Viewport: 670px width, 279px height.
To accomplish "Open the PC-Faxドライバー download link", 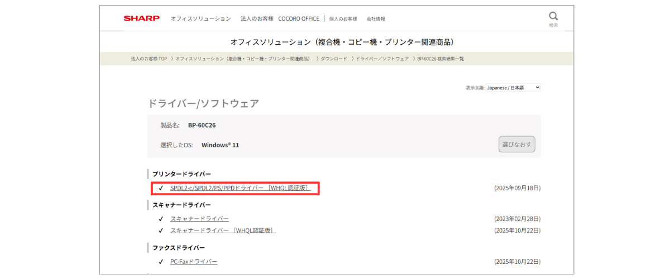I will point(194,262).
